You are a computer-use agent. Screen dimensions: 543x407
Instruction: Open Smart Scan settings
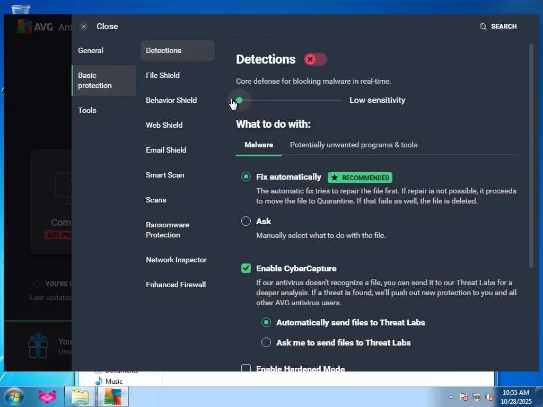click(165, 175)
